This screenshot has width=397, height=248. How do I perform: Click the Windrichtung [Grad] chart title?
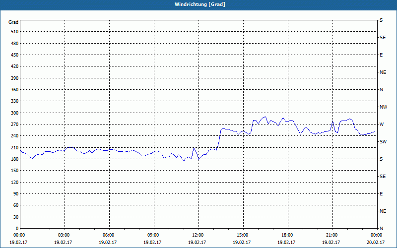[x=200, y=4]
